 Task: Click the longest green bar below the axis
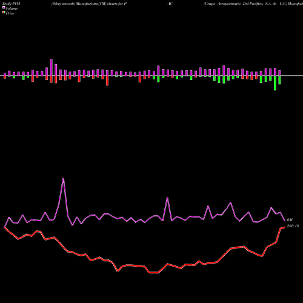(275, 83)
